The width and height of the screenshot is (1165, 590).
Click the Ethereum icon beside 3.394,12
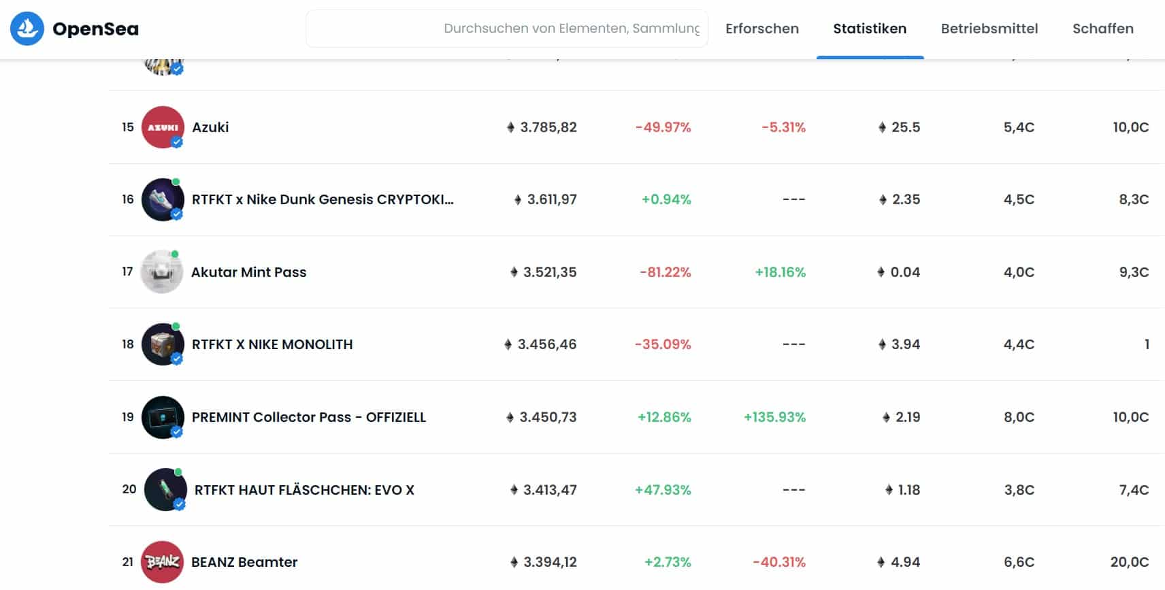pos(514,562)
